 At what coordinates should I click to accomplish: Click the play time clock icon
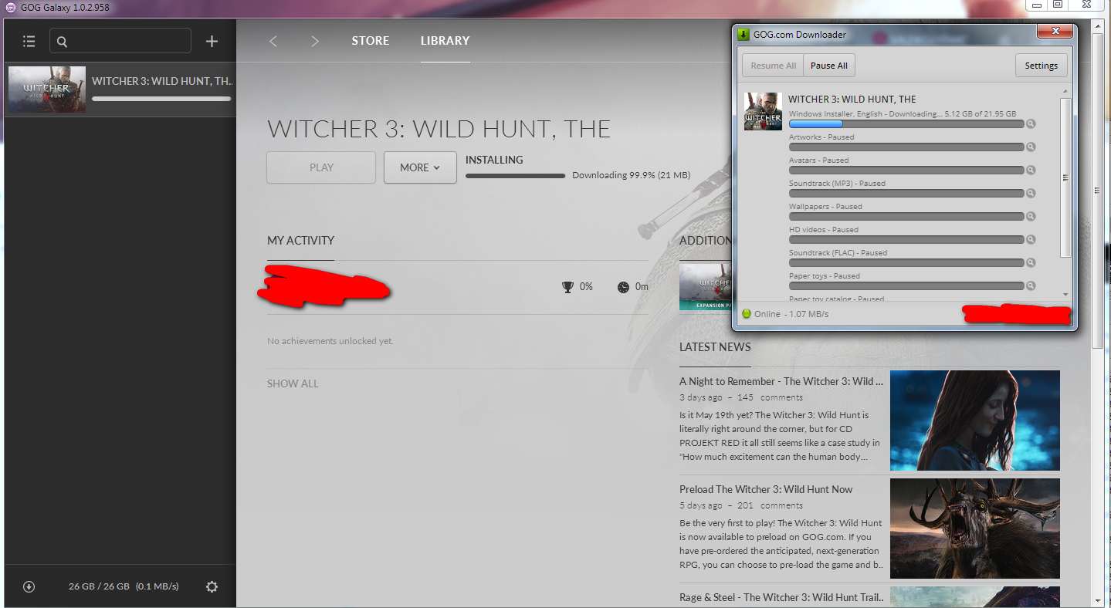623,287
